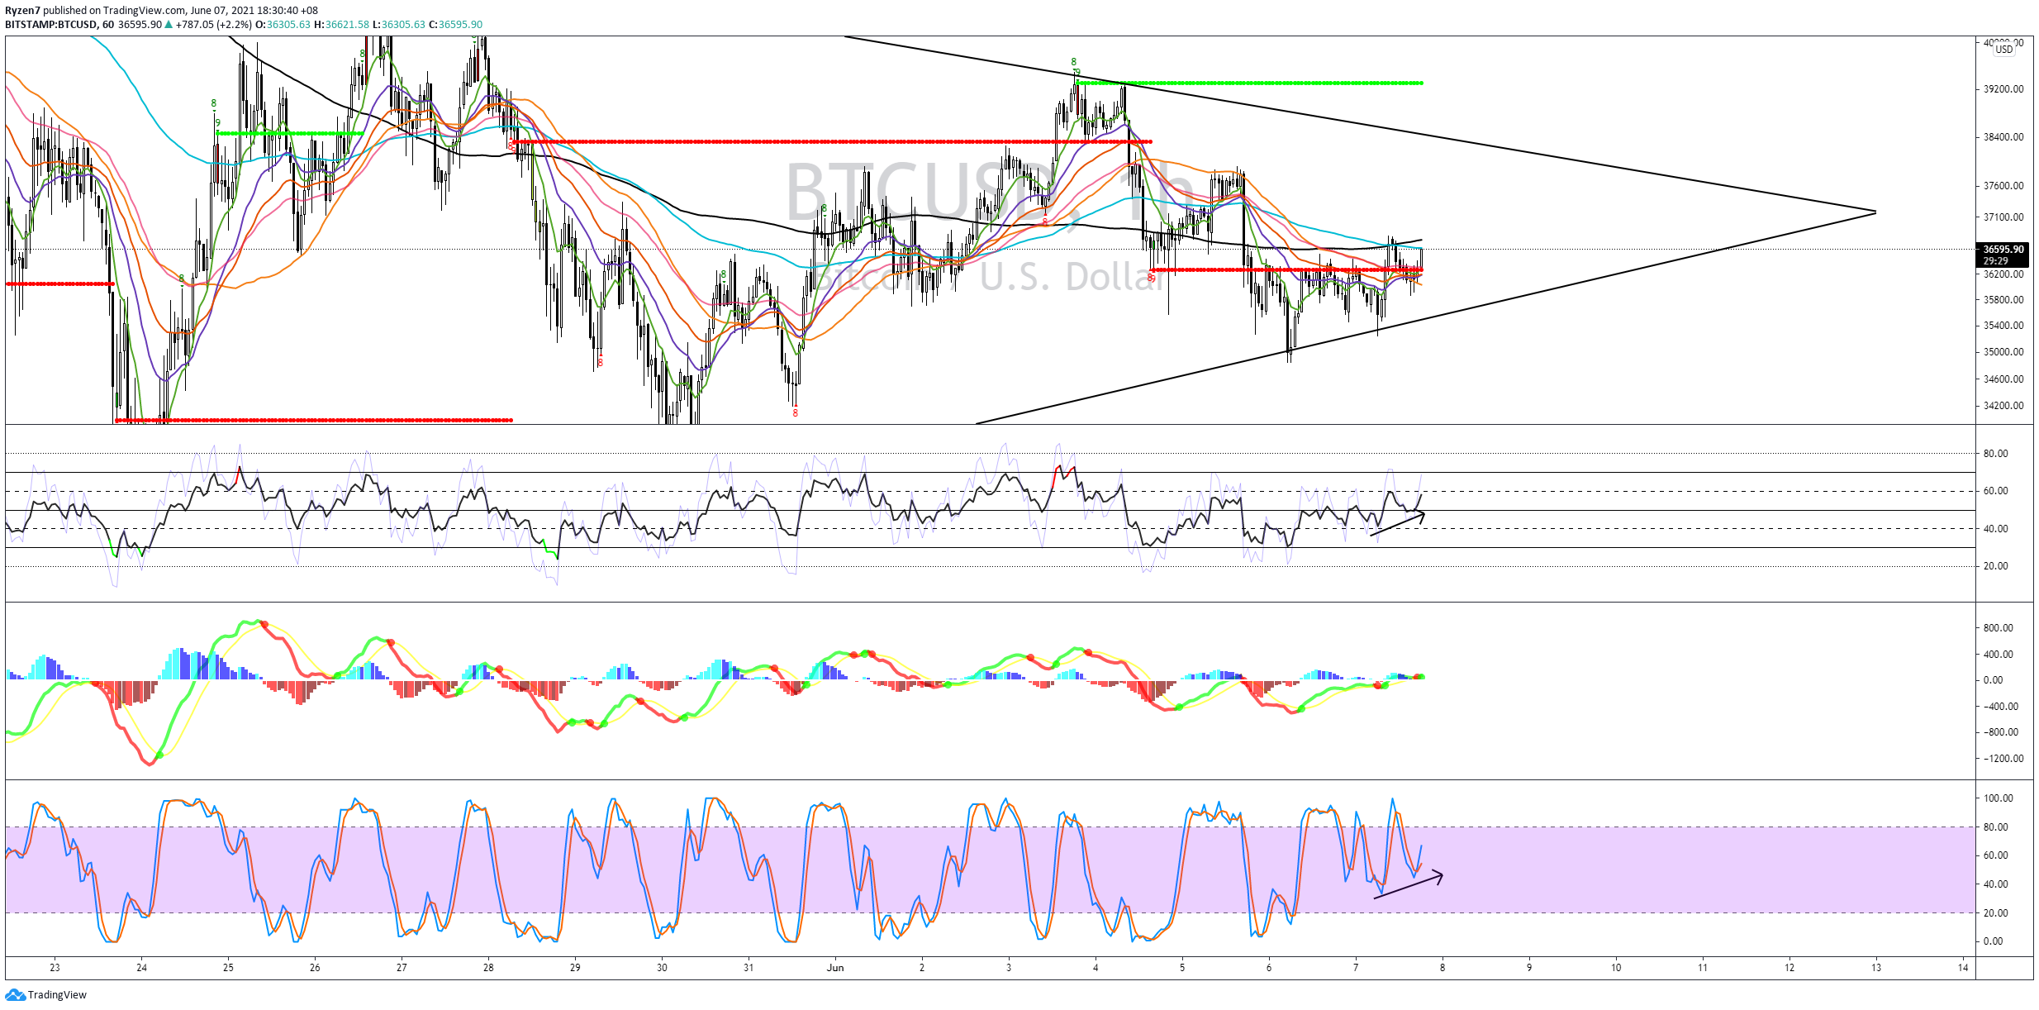Screen dimensions: 2039x1010
Task: Click the 38400.00 price axis label
Action: tap(2003, 137)
